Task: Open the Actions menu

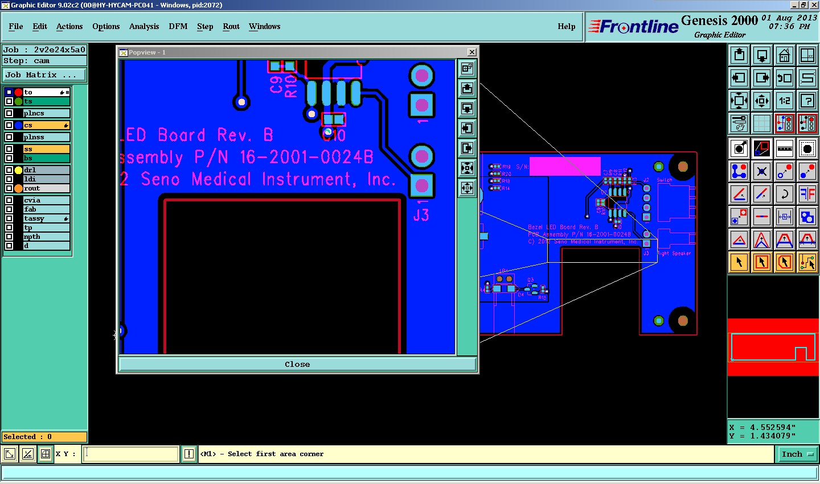Action: 69,26
